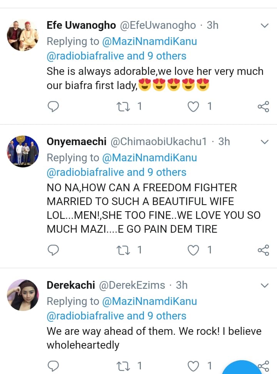Expand options menu on Onyemaechi's tweet
This screenshot has height=374, width=277.
tap(265, 142)
